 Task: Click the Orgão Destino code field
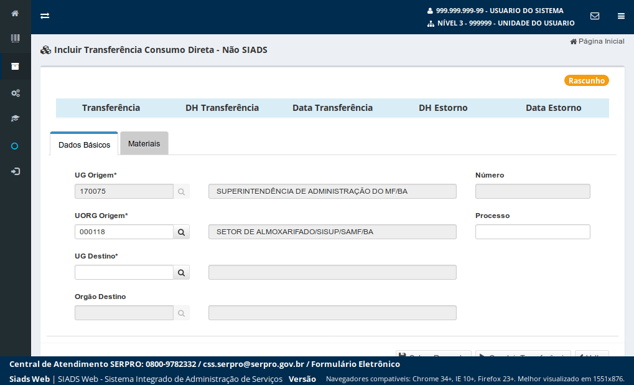tap(124, 313)
